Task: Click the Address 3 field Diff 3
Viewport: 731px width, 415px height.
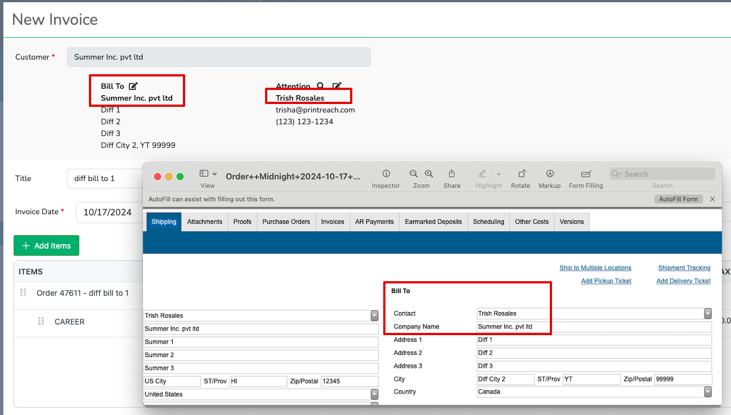Action: point(594,366)
